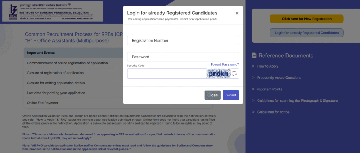Screen dimensions: 360x153
Task: Expand the arrow beside How to Apply
Action: click(x=253, y=66)
